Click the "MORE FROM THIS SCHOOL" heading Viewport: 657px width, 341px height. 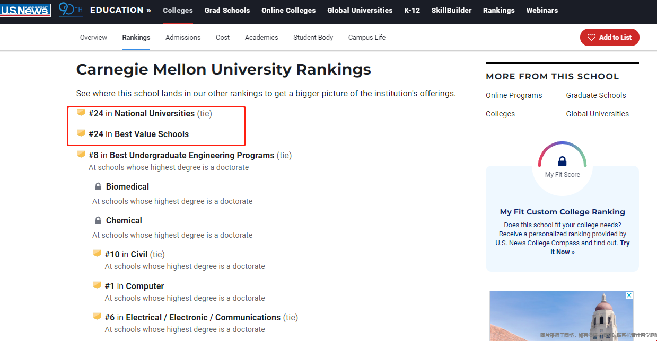tap(553, 77)
